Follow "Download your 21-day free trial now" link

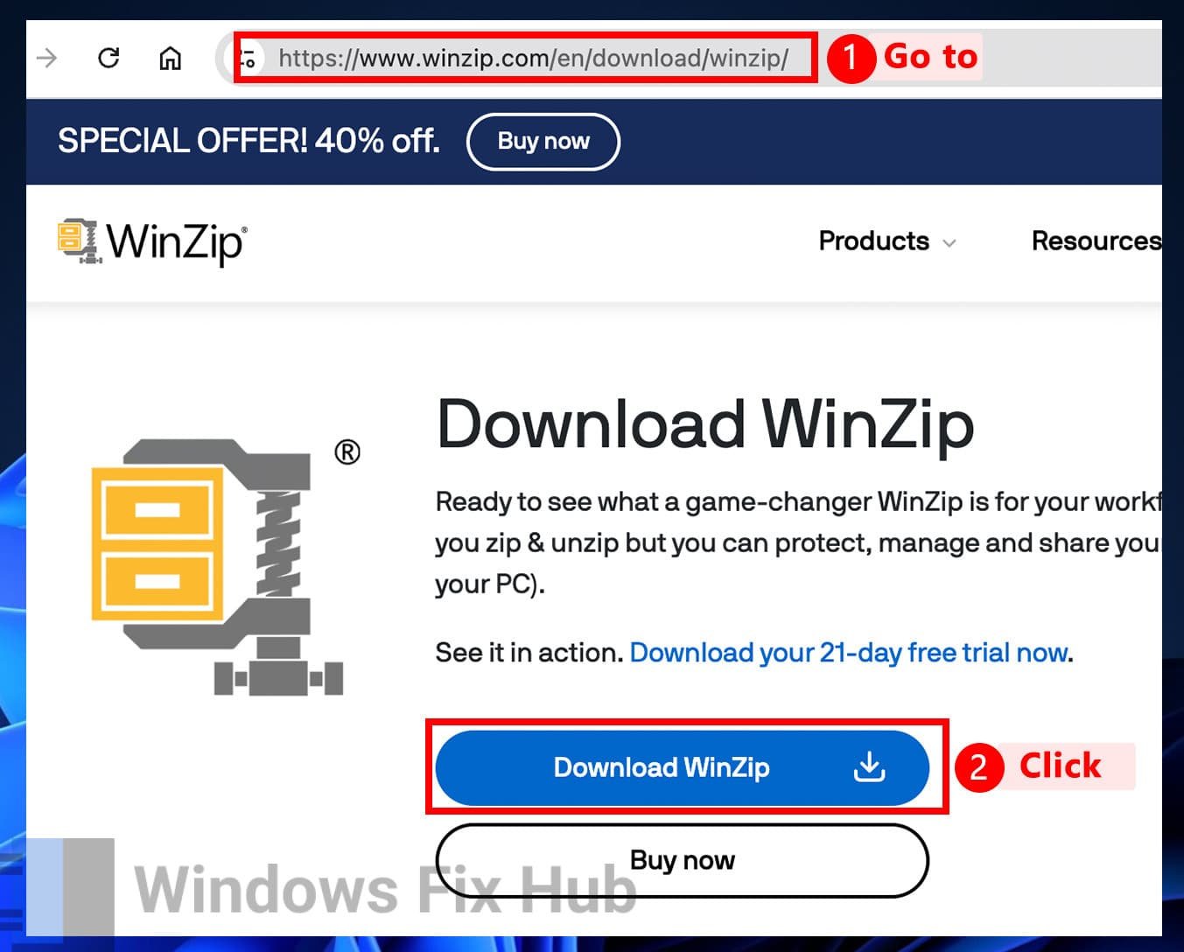849,653
